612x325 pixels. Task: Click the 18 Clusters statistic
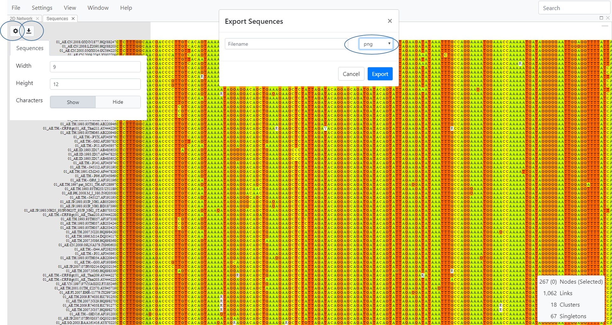click(x=565, y=305)
